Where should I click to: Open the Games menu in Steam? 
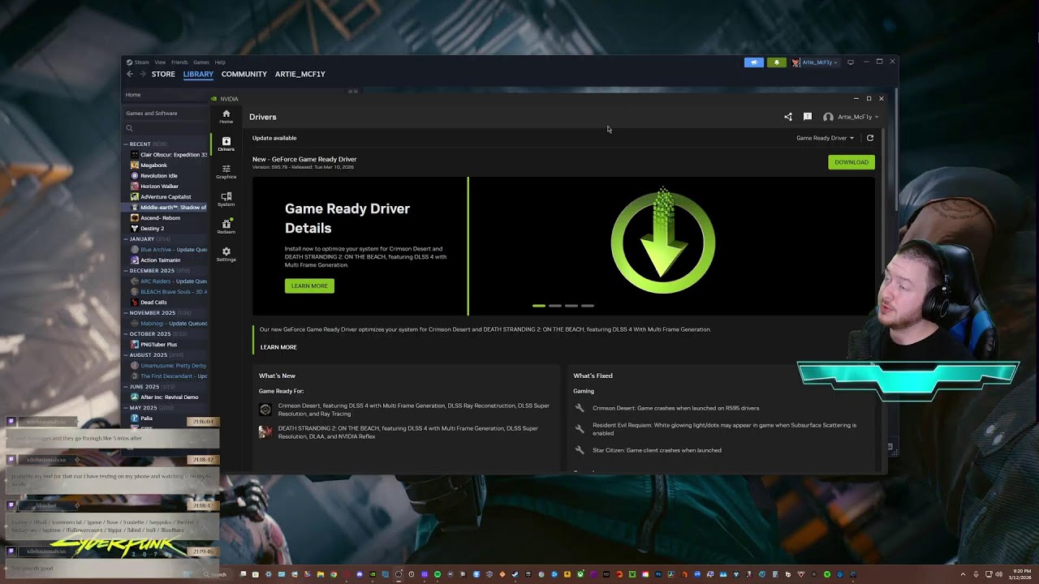(200, 62)
